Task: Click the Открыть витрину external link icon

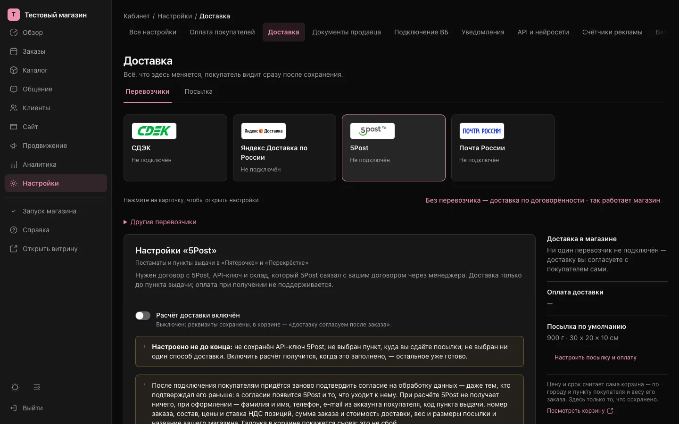Action: coord(14,249)
